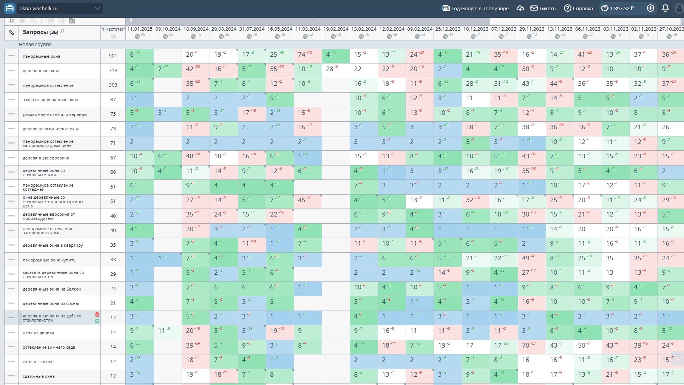Click the link icon beside Запросы header
This screenshot has height=385, width=684.
11,32
